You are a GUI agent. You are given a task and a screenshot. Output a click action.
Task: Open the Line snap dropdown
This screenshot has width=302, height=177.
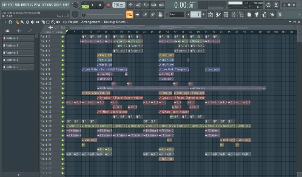[x=177, y=15]
